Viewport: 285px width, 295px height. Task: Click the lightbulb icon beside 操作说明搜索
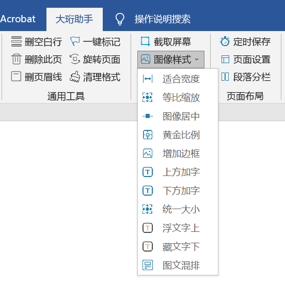coord(120,19)
